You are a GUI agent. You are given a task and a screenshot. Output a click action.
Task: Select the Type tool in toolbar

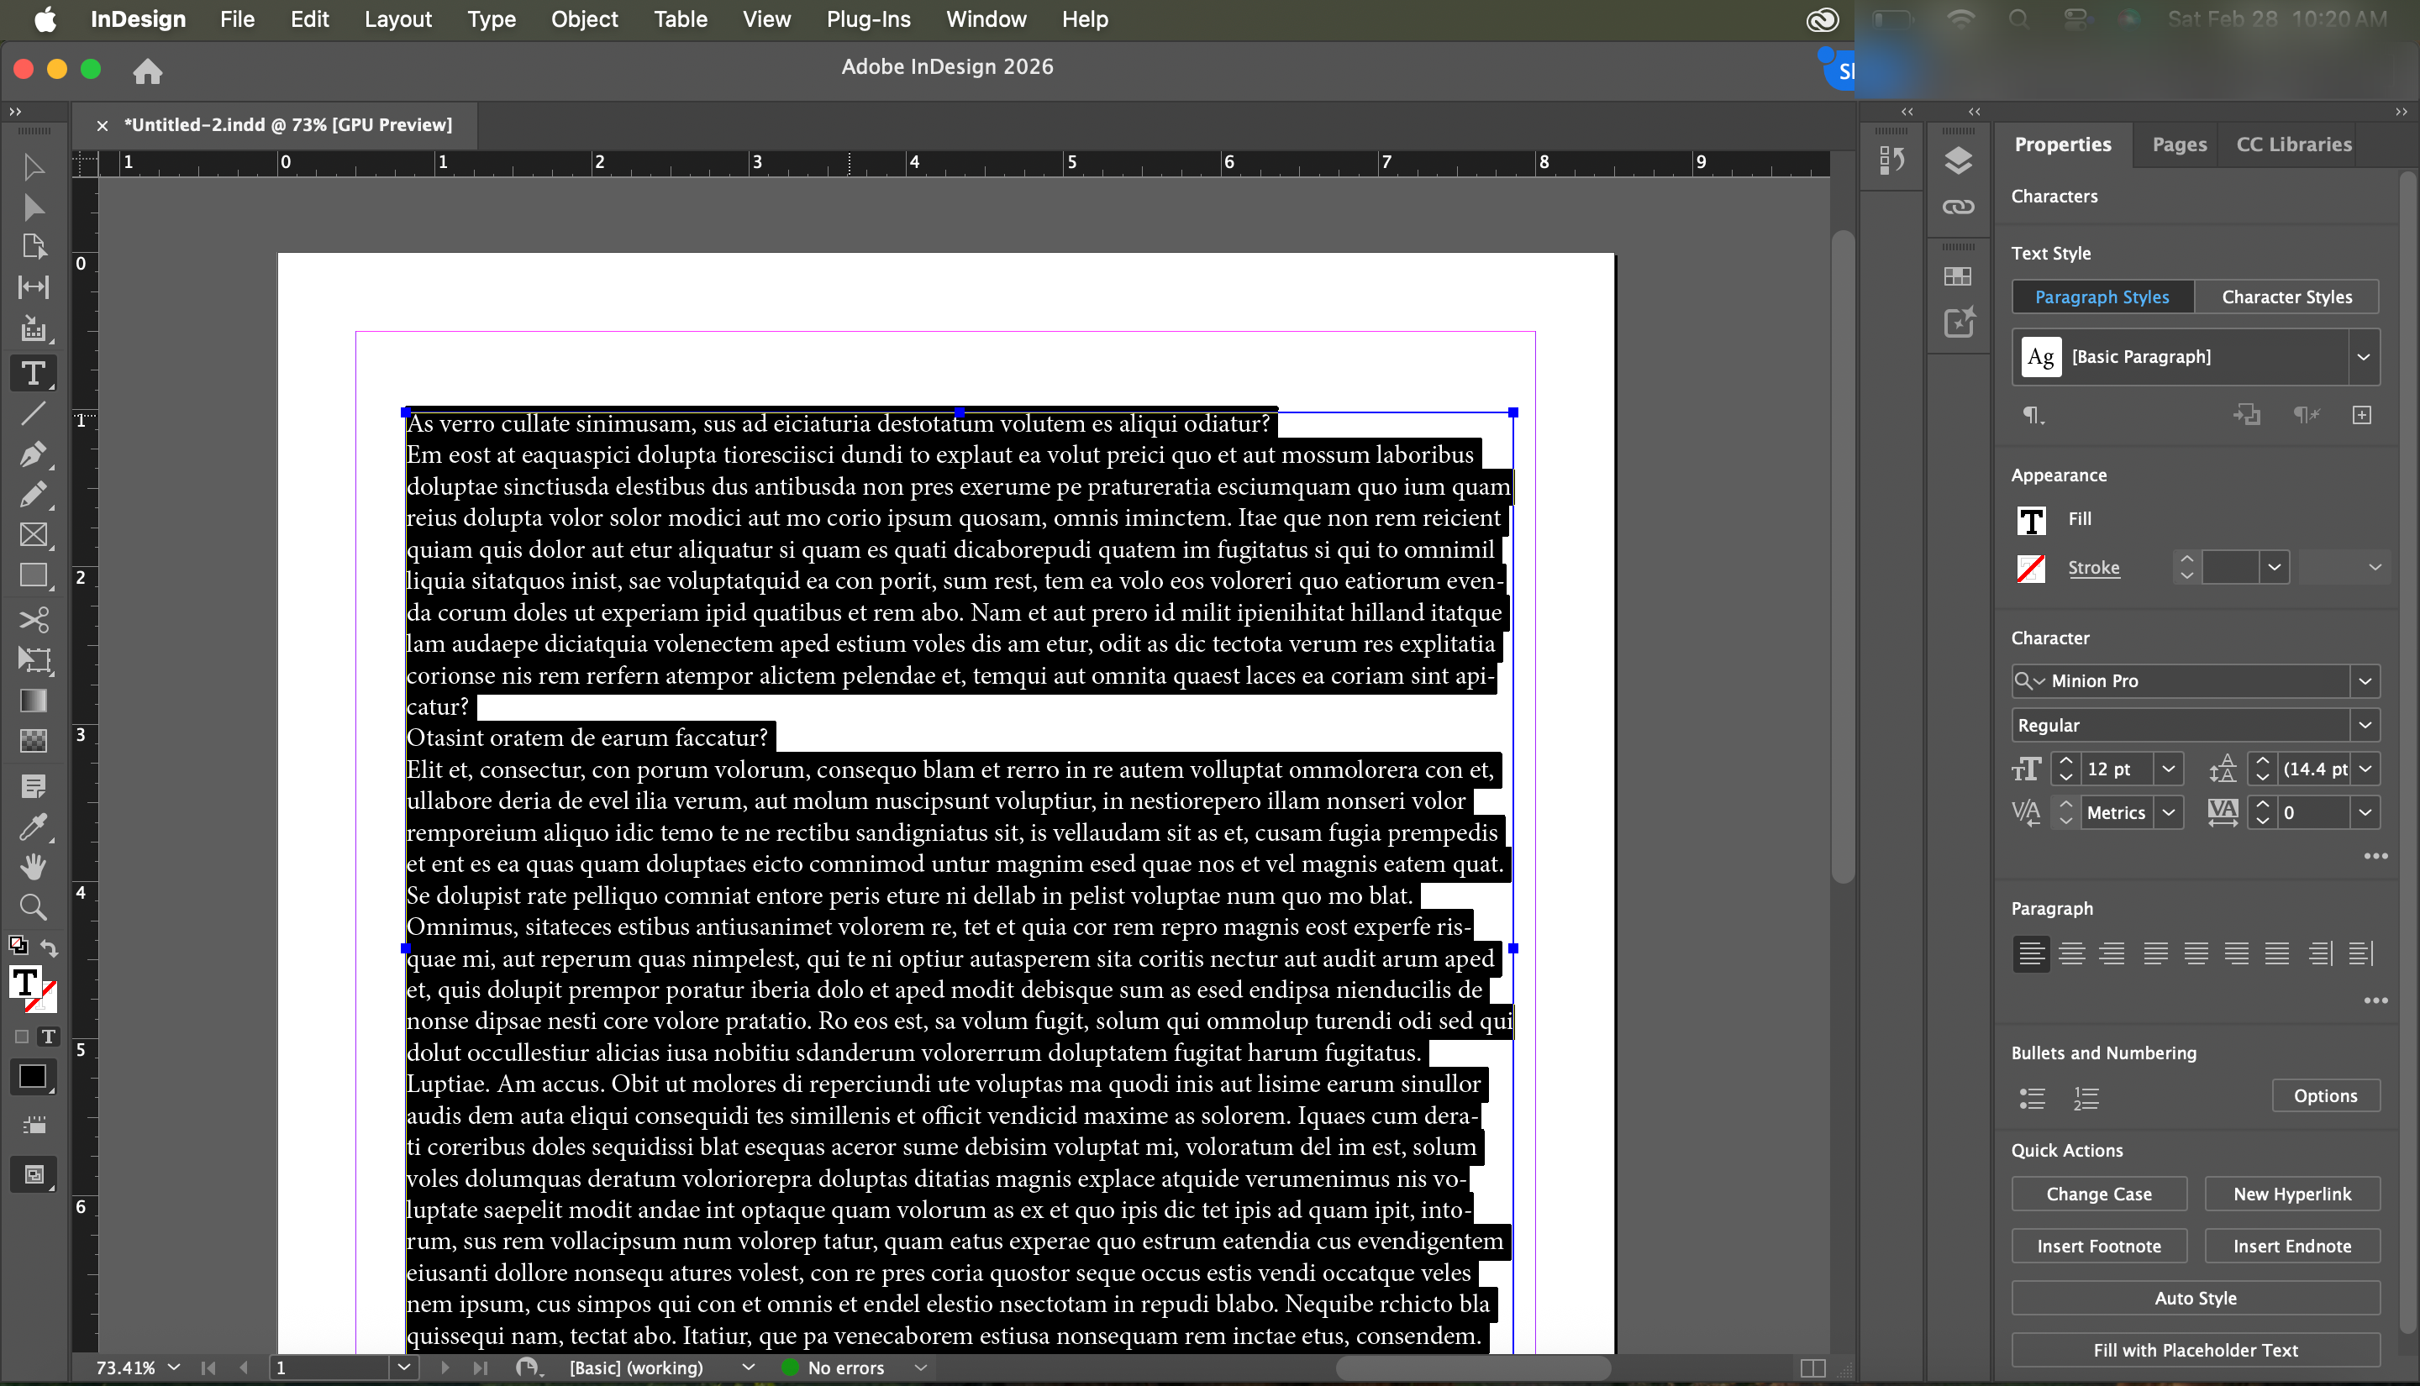tap(34, 373)
